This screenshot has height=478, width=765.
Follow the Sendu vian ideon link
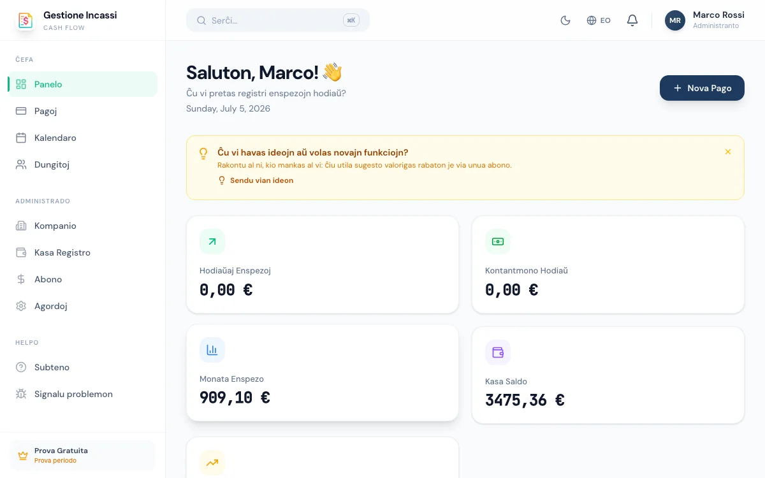tap(256, 180)
